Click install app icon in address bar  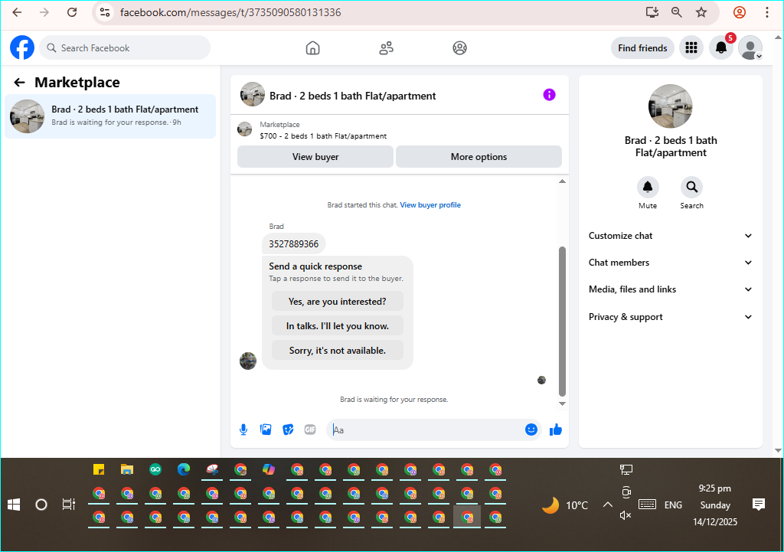652,12
